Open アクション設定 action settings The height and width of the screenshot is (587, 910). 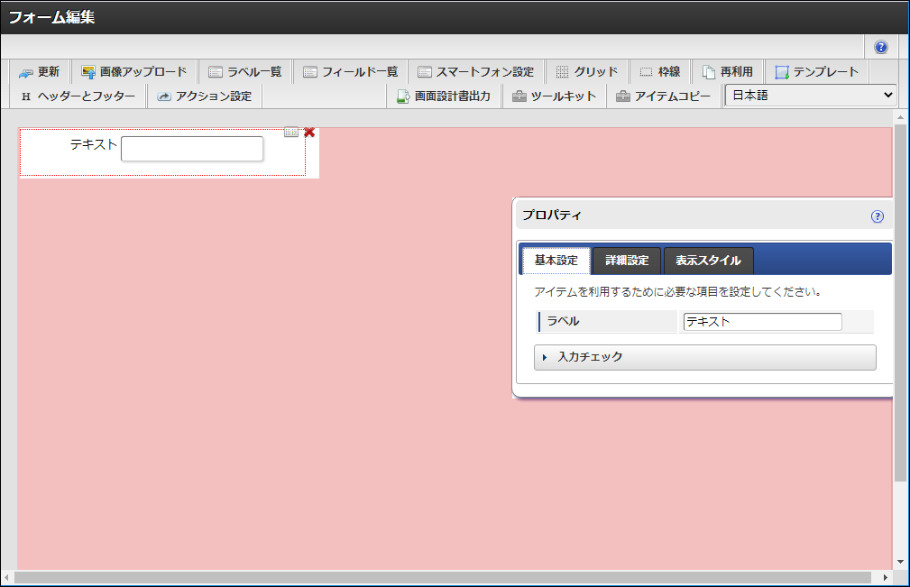pyautogui.click(x=205, y=96)
